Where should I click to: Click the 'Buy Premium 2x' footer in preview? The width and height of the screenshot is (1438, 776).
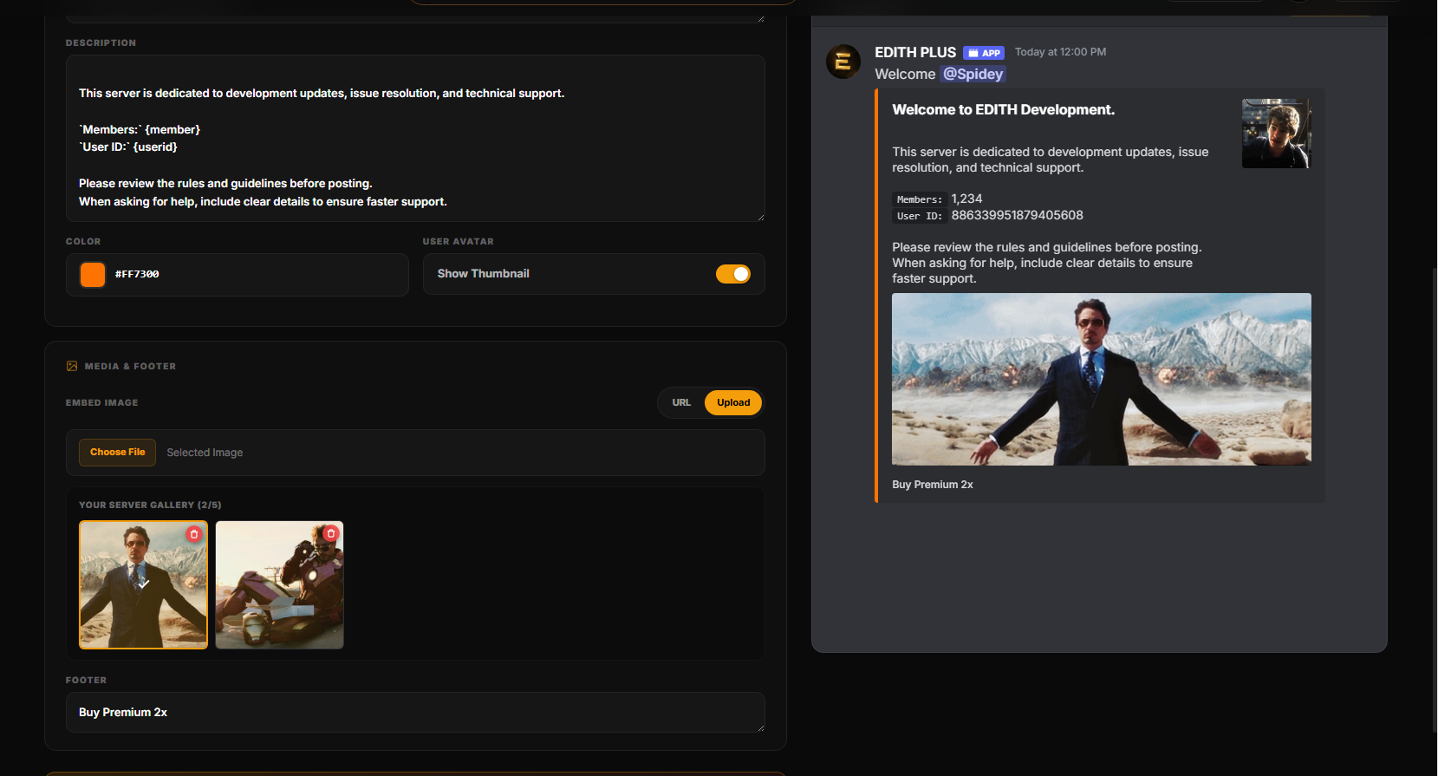pos(933,485)
